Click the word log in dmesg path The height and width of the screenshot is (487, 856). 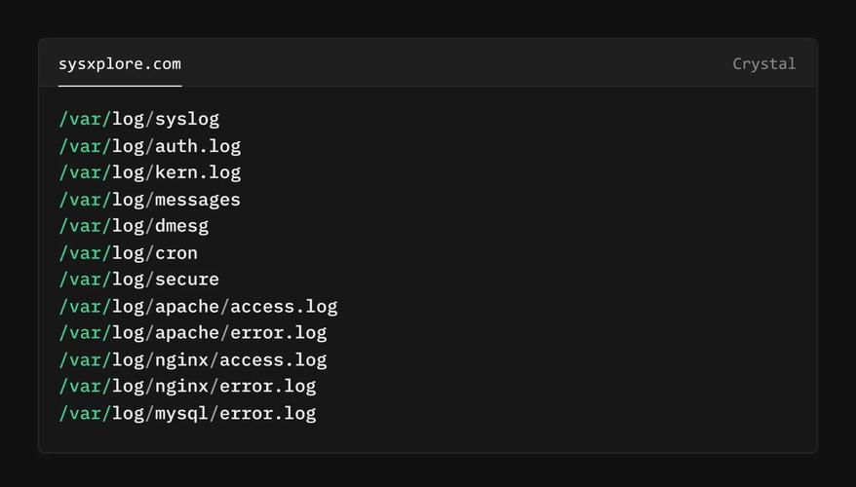(x=128, y=226)
